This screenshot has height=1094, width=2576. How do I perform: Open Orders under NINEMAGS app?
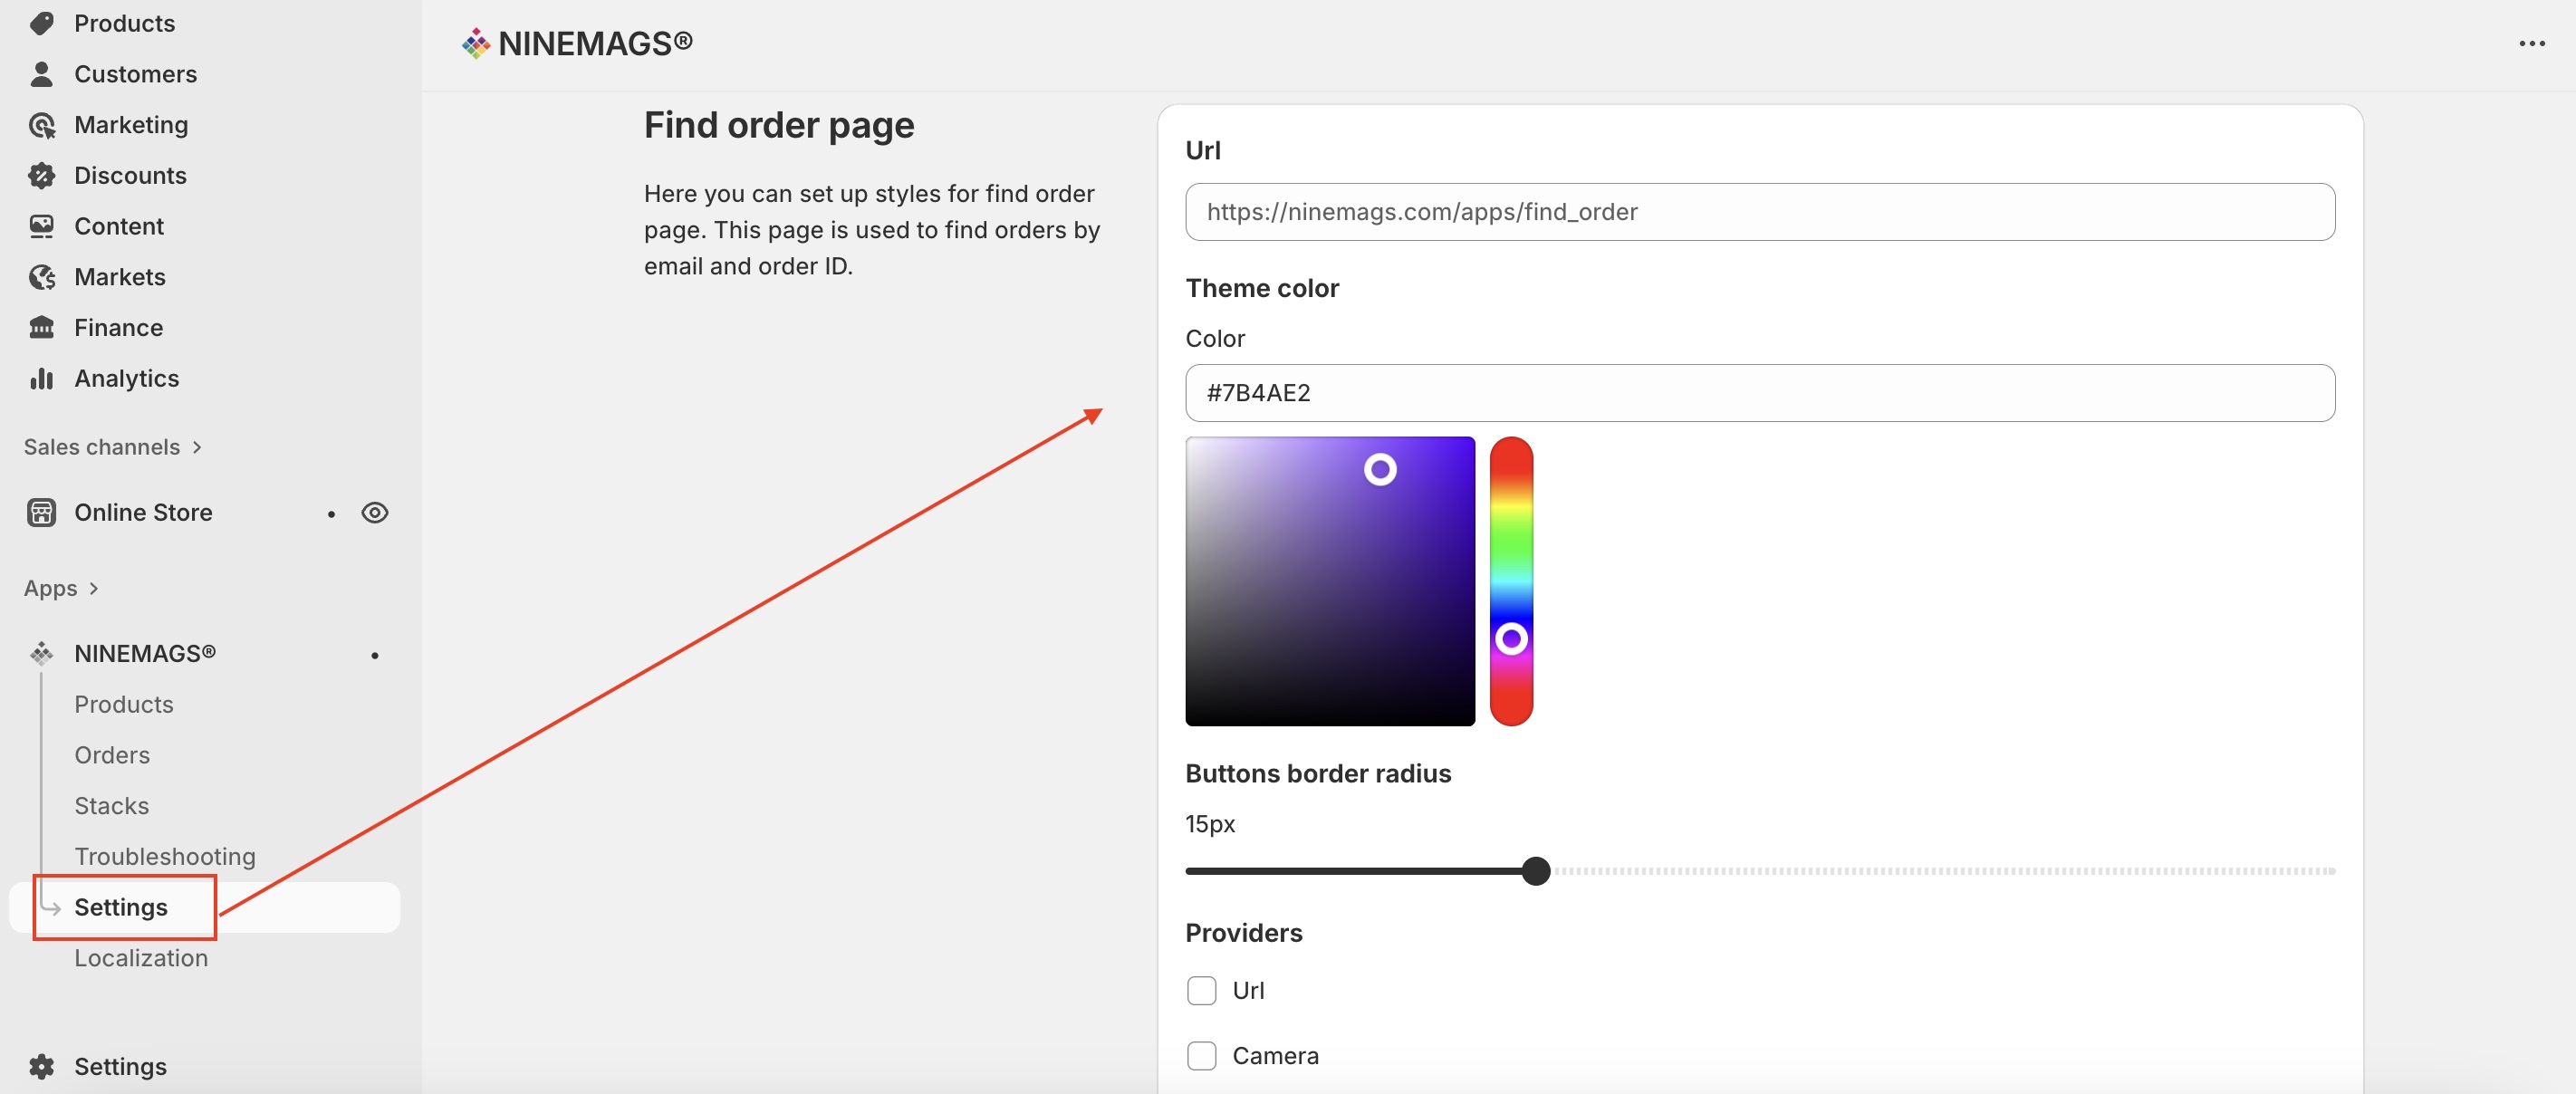112,755
